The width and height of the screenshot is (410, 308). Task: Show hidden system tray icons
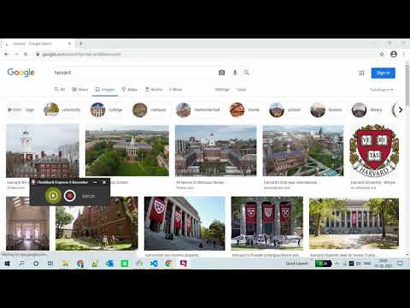(337, 264)
